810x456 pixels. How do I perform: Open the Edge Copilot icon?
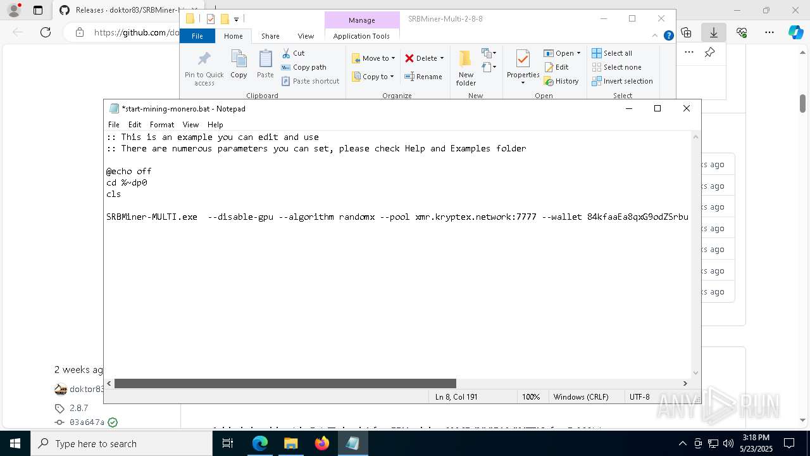[x=795, y=32]
